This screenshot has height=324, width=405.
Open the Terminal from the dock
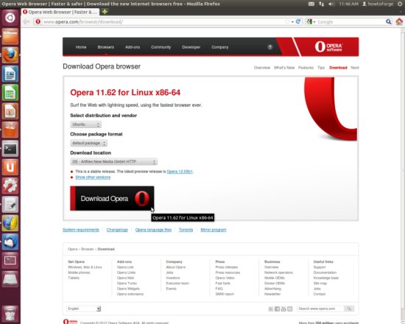[x=10, y=149]
